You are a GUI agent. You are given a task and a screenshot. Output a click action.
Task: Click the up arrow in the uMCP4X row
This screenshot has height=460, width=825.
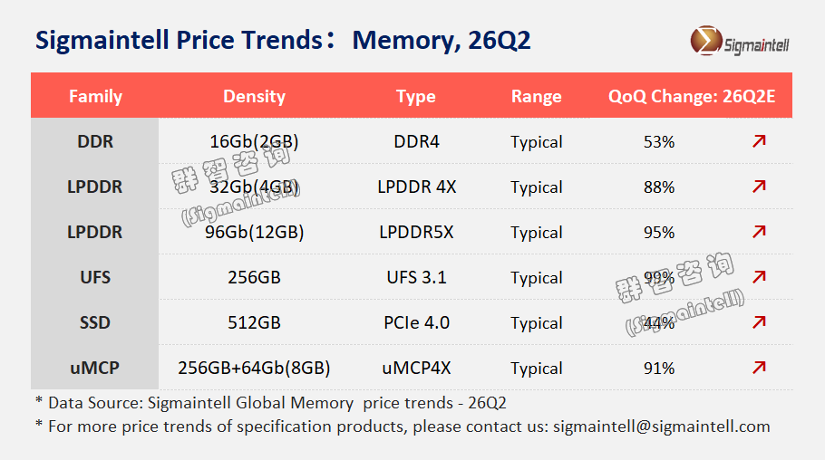click(760, 368)
